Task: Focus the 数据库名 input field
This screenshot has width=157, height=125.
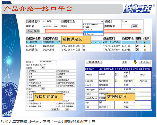Action: click(x=126, y=26)
